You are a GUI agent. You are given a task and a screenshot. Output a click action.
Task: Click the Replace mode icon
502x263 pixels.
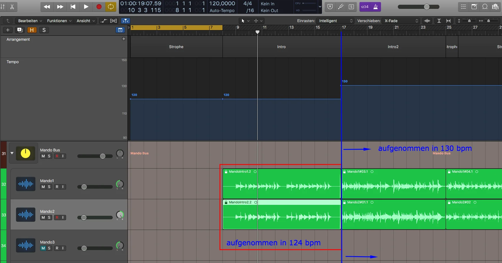pos(330,7)
